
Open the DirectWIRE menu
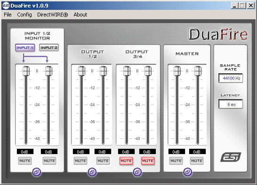(x=53, y=15)
